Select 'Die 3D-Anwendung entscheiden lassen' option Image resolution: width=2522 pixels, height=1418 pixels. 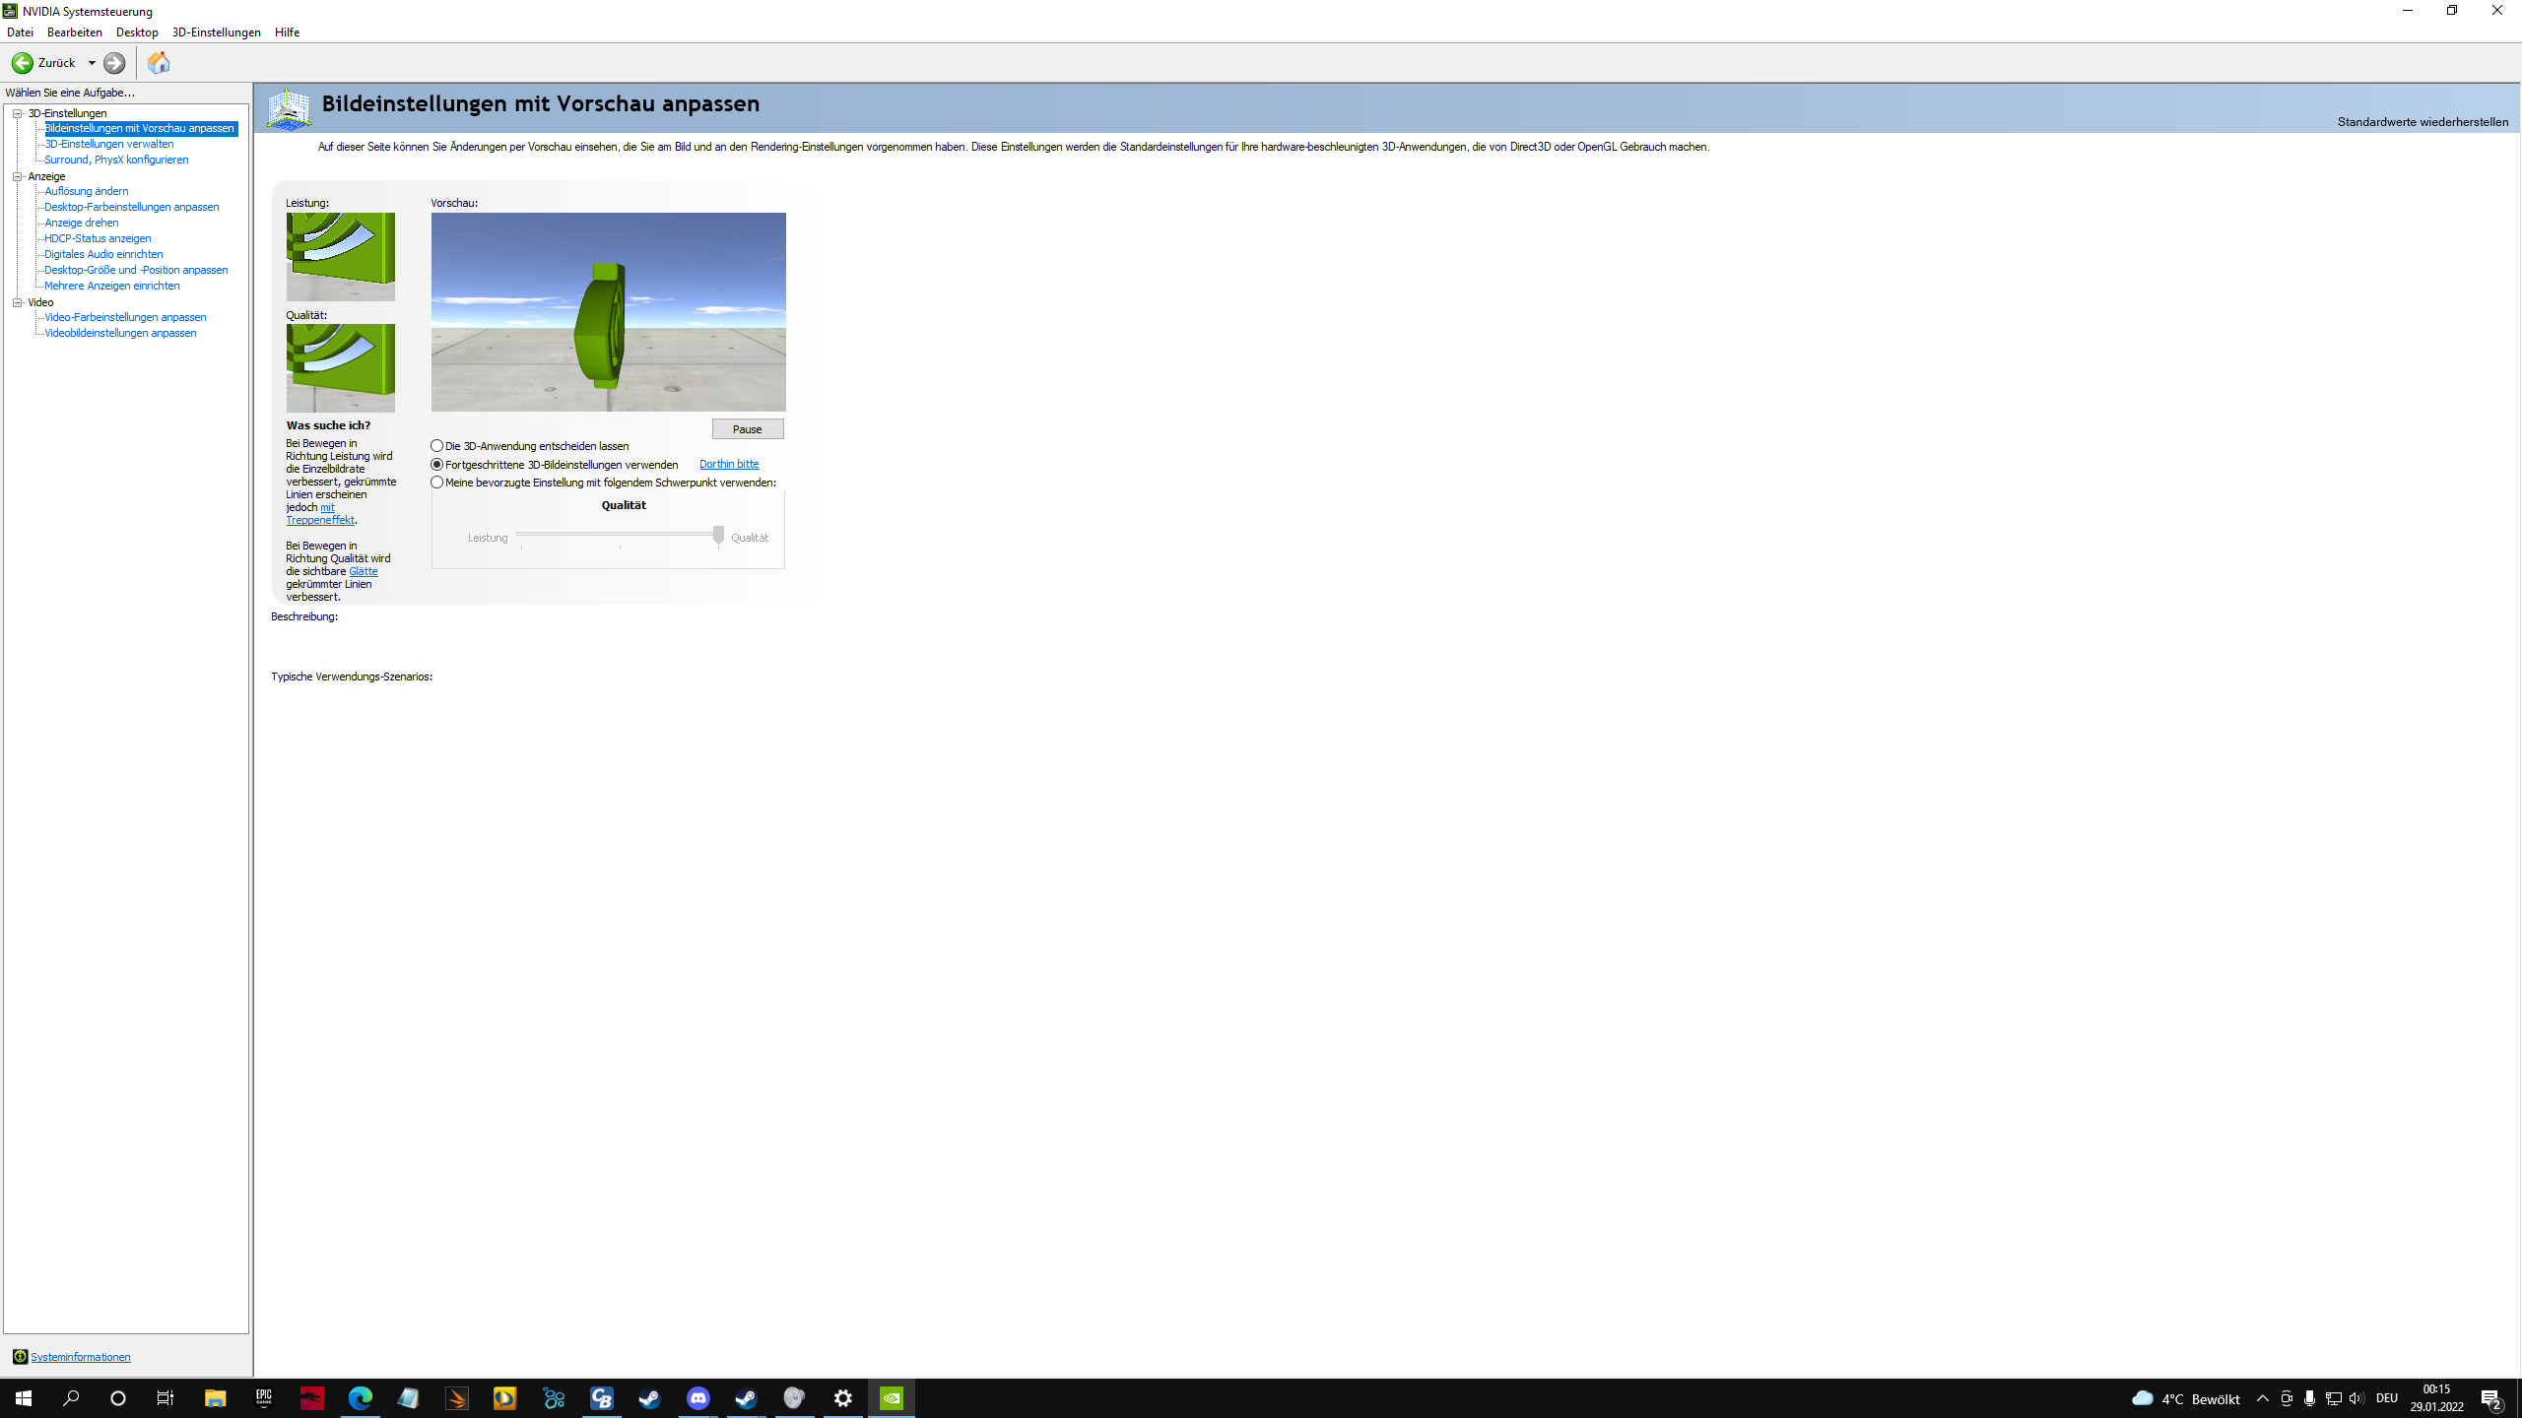[437, 446]
